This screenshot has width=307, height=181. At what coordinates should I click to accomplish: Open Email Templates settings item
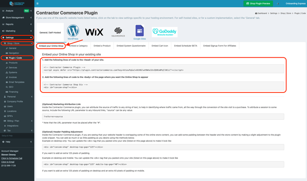17,82
